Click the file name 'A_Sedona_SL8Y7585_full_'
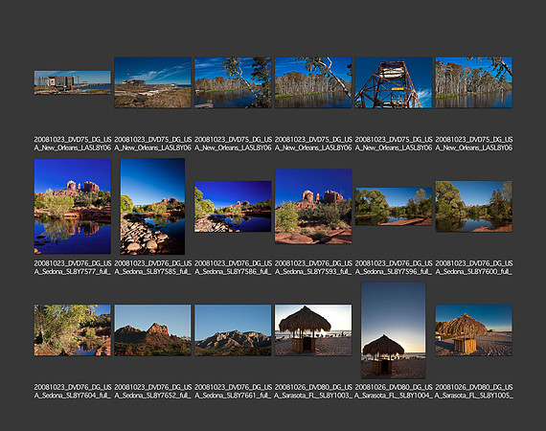Screen dimensions: 546x431 click(x=152, y=272)
